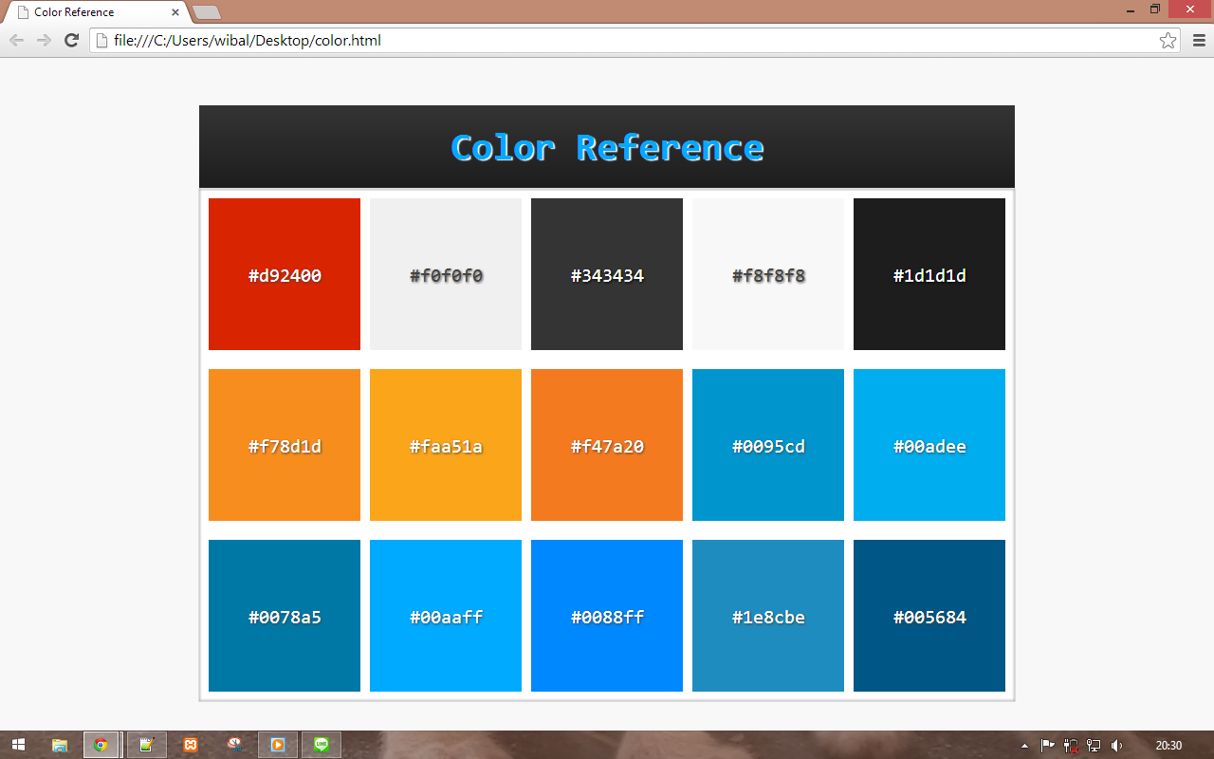This screenshot has height=759, width=1214.
Task: Open the Windows Start menu
Action: coord(18,745)
